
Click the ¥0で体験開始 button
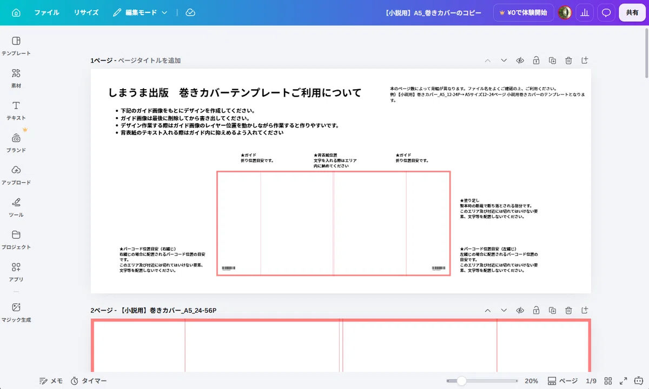(524, 12)
